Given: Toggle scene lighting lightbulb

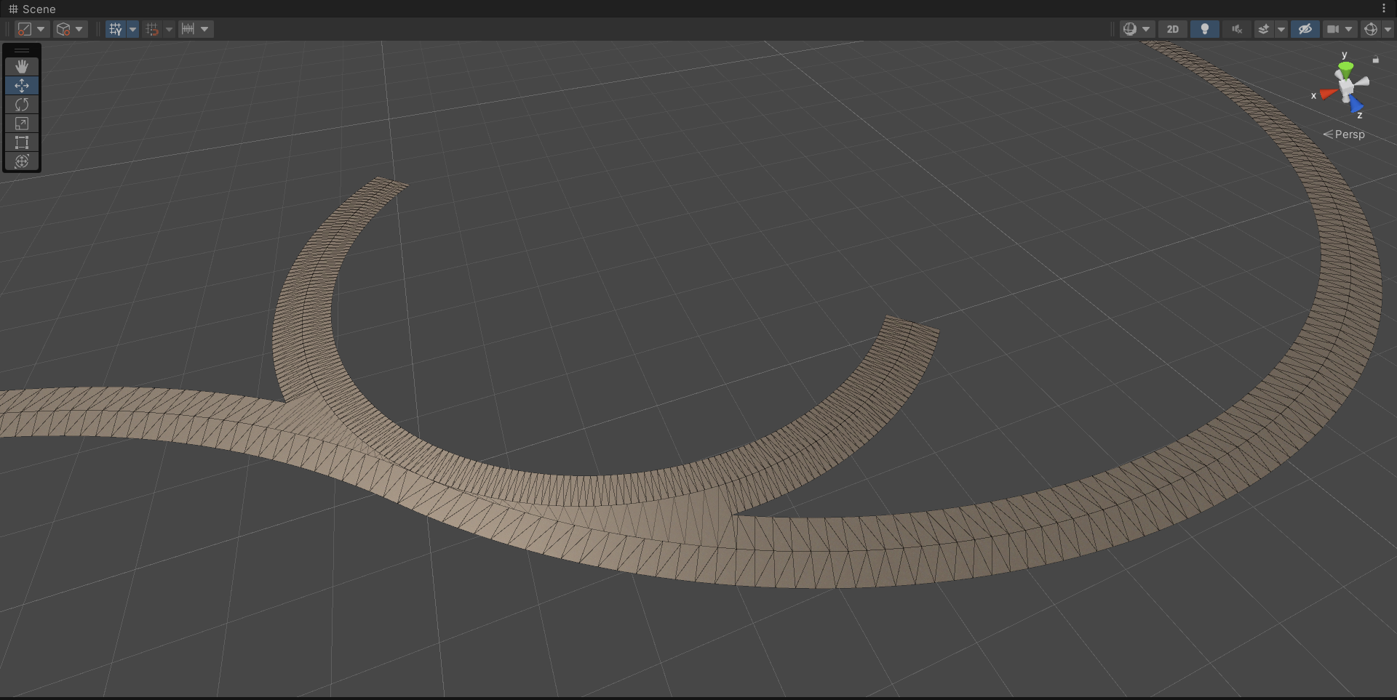Looking at the screenshot, I should (1205, 29).
